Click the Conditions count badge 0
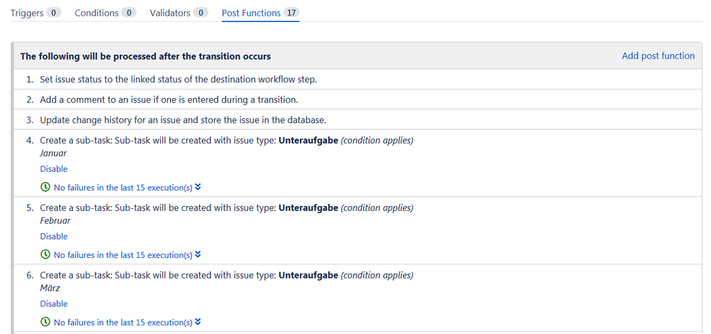Viewport: 711px width, 334px height. (x=129, y=13)
